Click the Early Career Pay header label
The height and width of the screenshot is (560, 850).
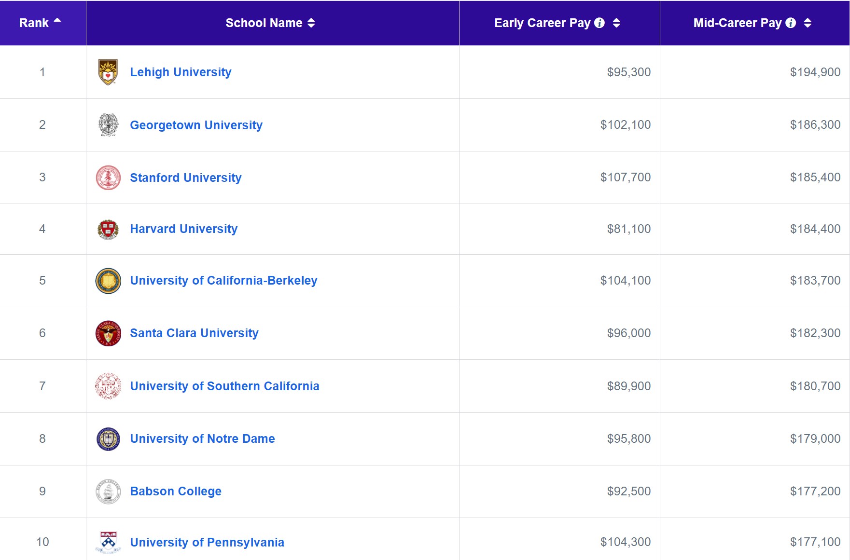[x=543, y=23]
